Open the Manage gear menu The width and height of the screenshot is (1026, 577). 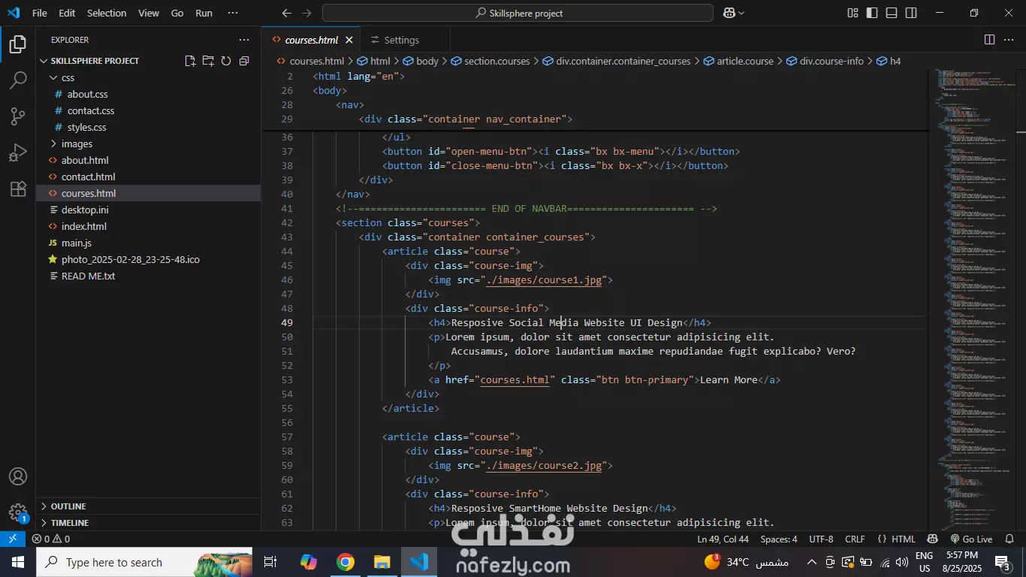(x=18, y=513)
